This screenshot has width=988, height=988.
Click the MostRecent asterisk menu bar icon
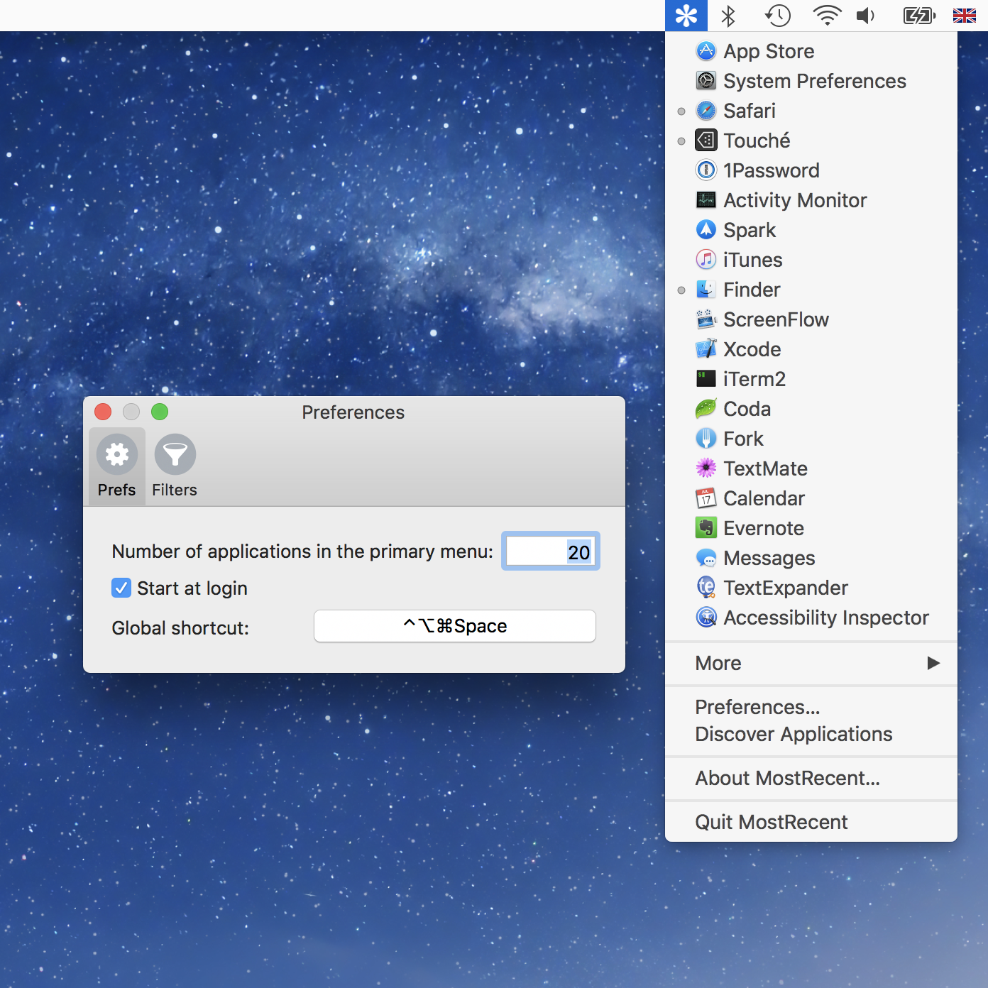point(686,16)
